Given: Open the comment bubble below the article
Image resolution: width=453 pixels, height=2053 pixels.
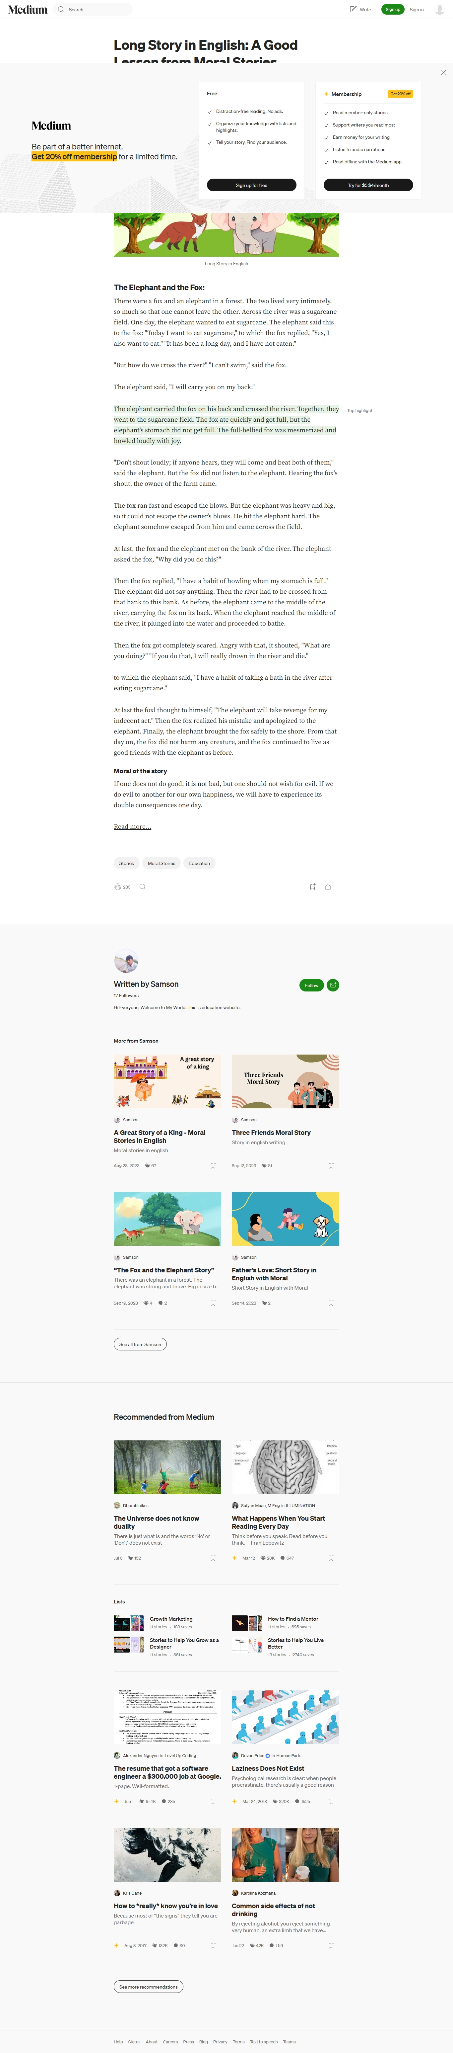Looking at the screenshot, I should pyautogui.click(x=143, y=886).
